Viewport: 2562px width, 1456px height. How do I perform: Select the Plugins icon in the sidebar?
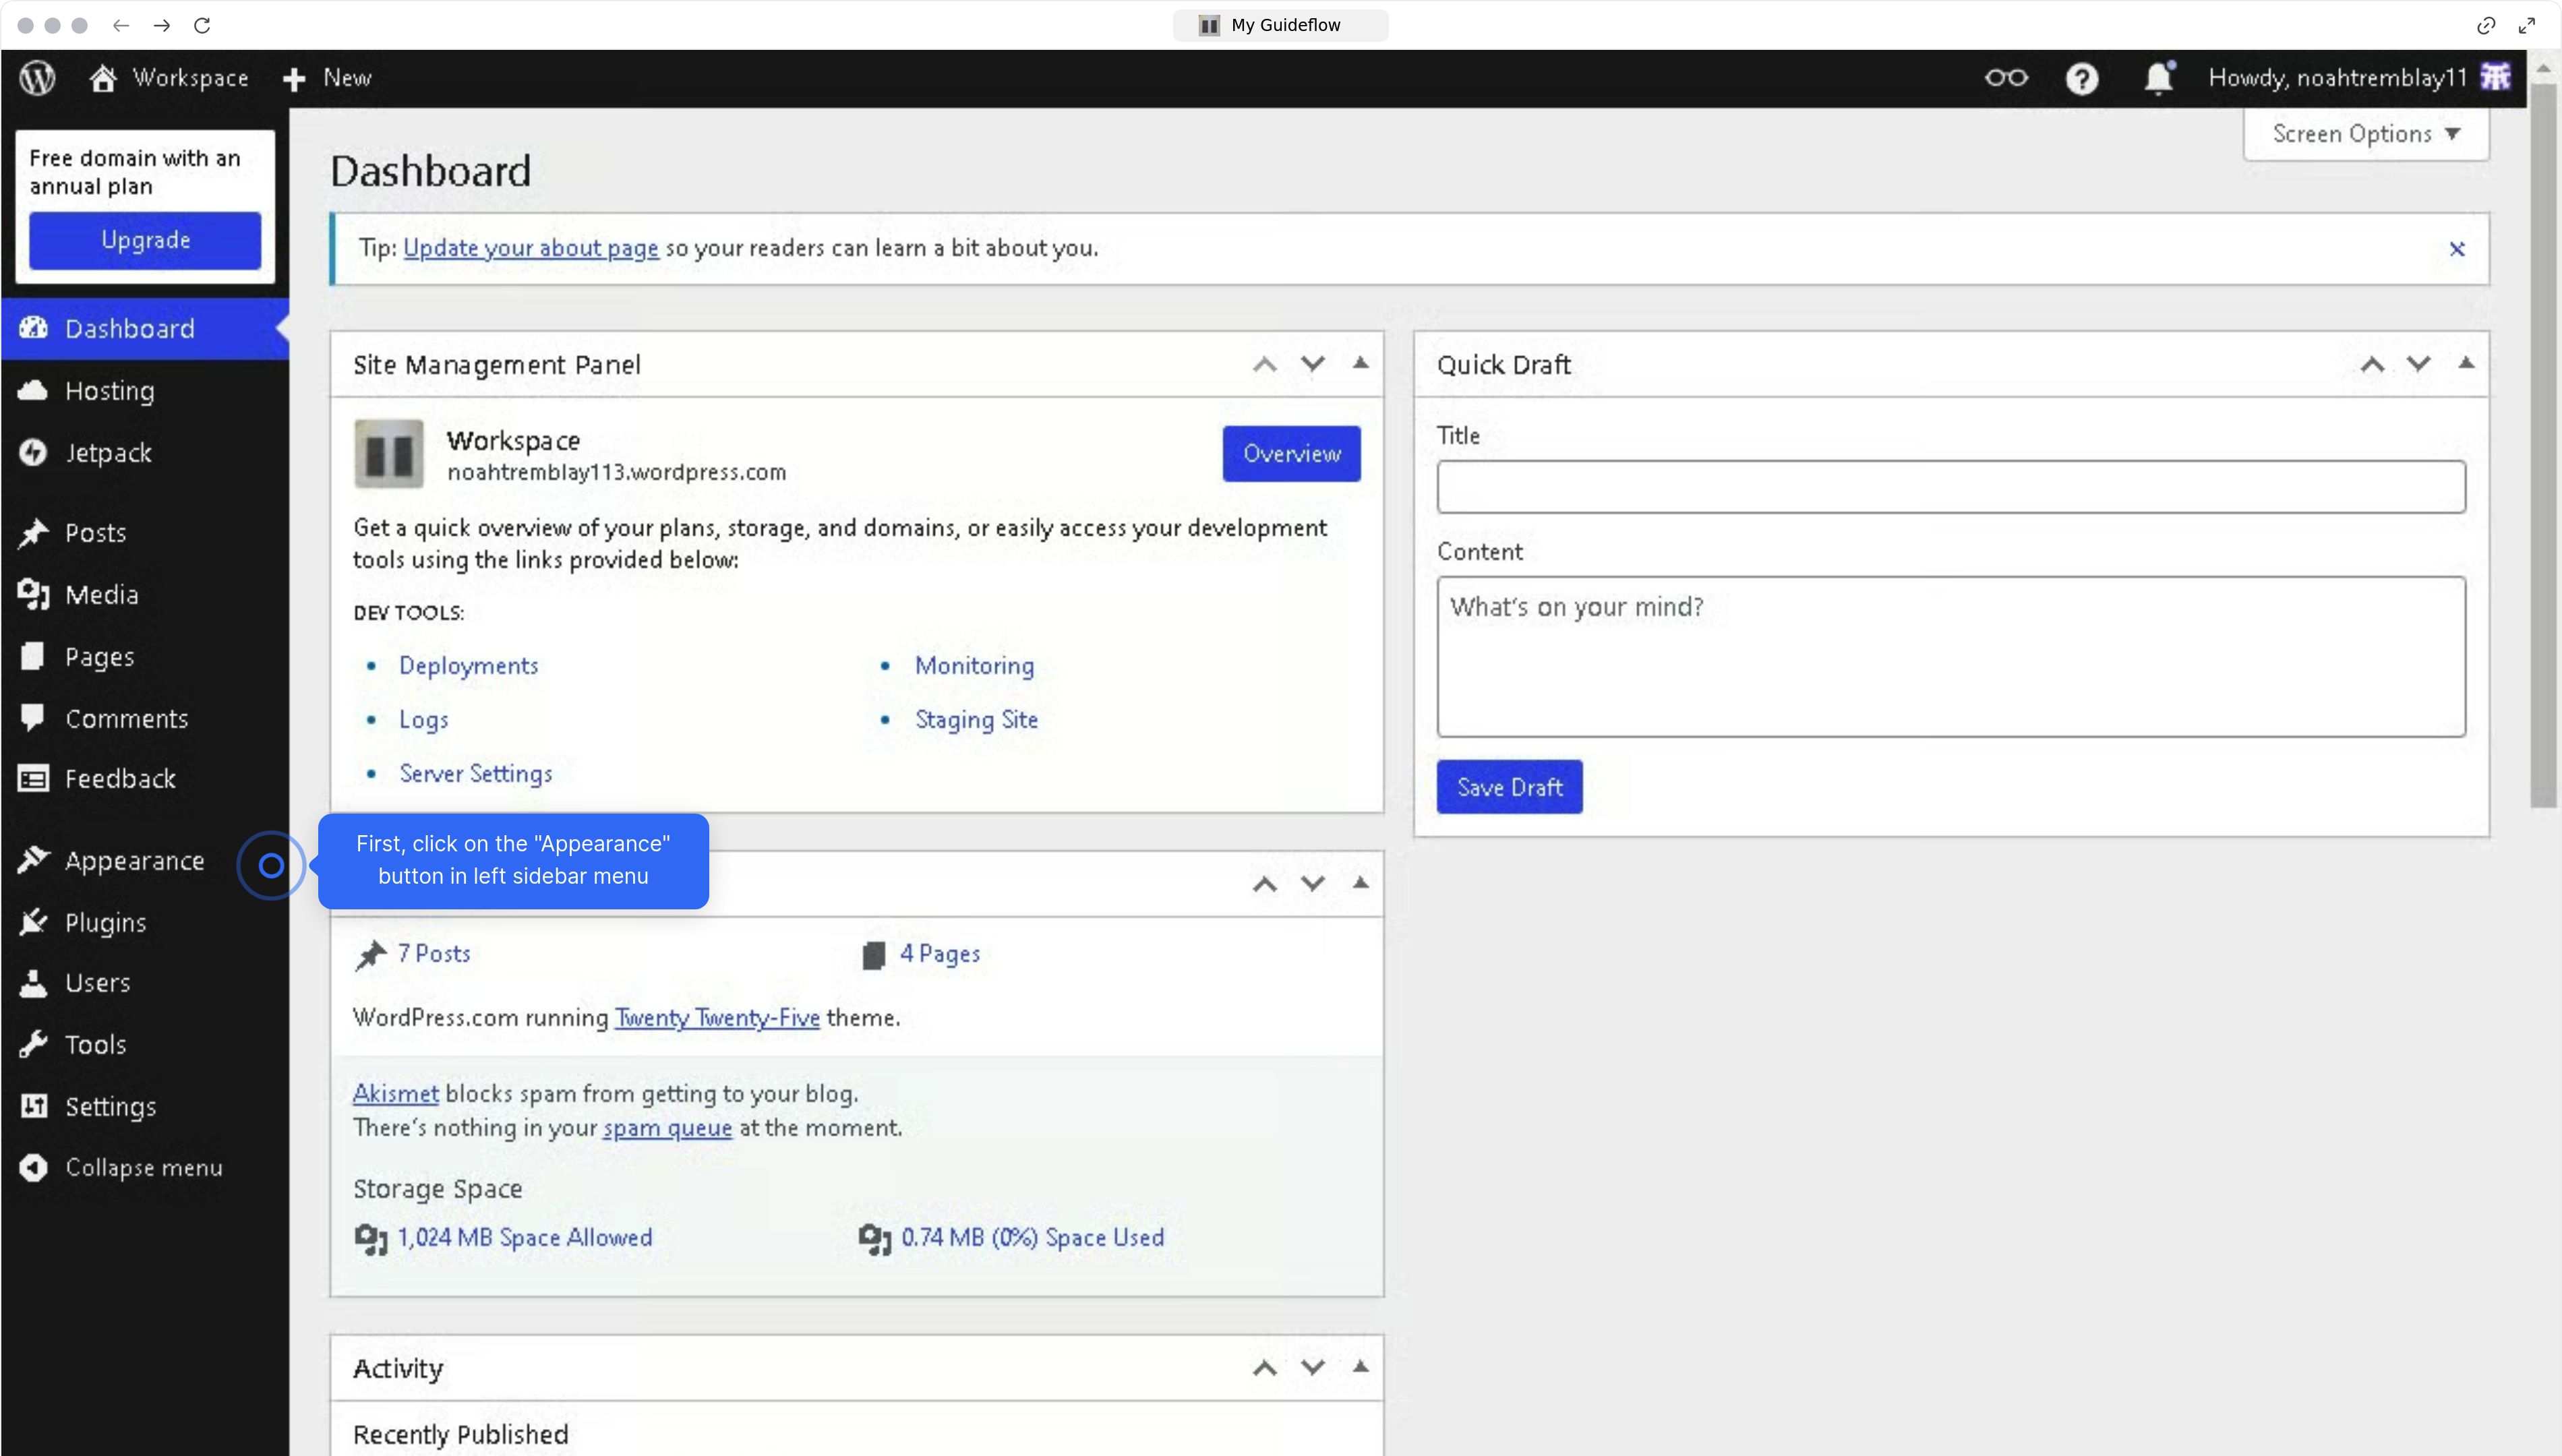[x=33, y=922]
